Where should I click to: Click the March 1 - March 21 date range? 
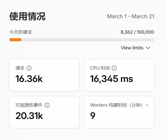coord(131,17)
